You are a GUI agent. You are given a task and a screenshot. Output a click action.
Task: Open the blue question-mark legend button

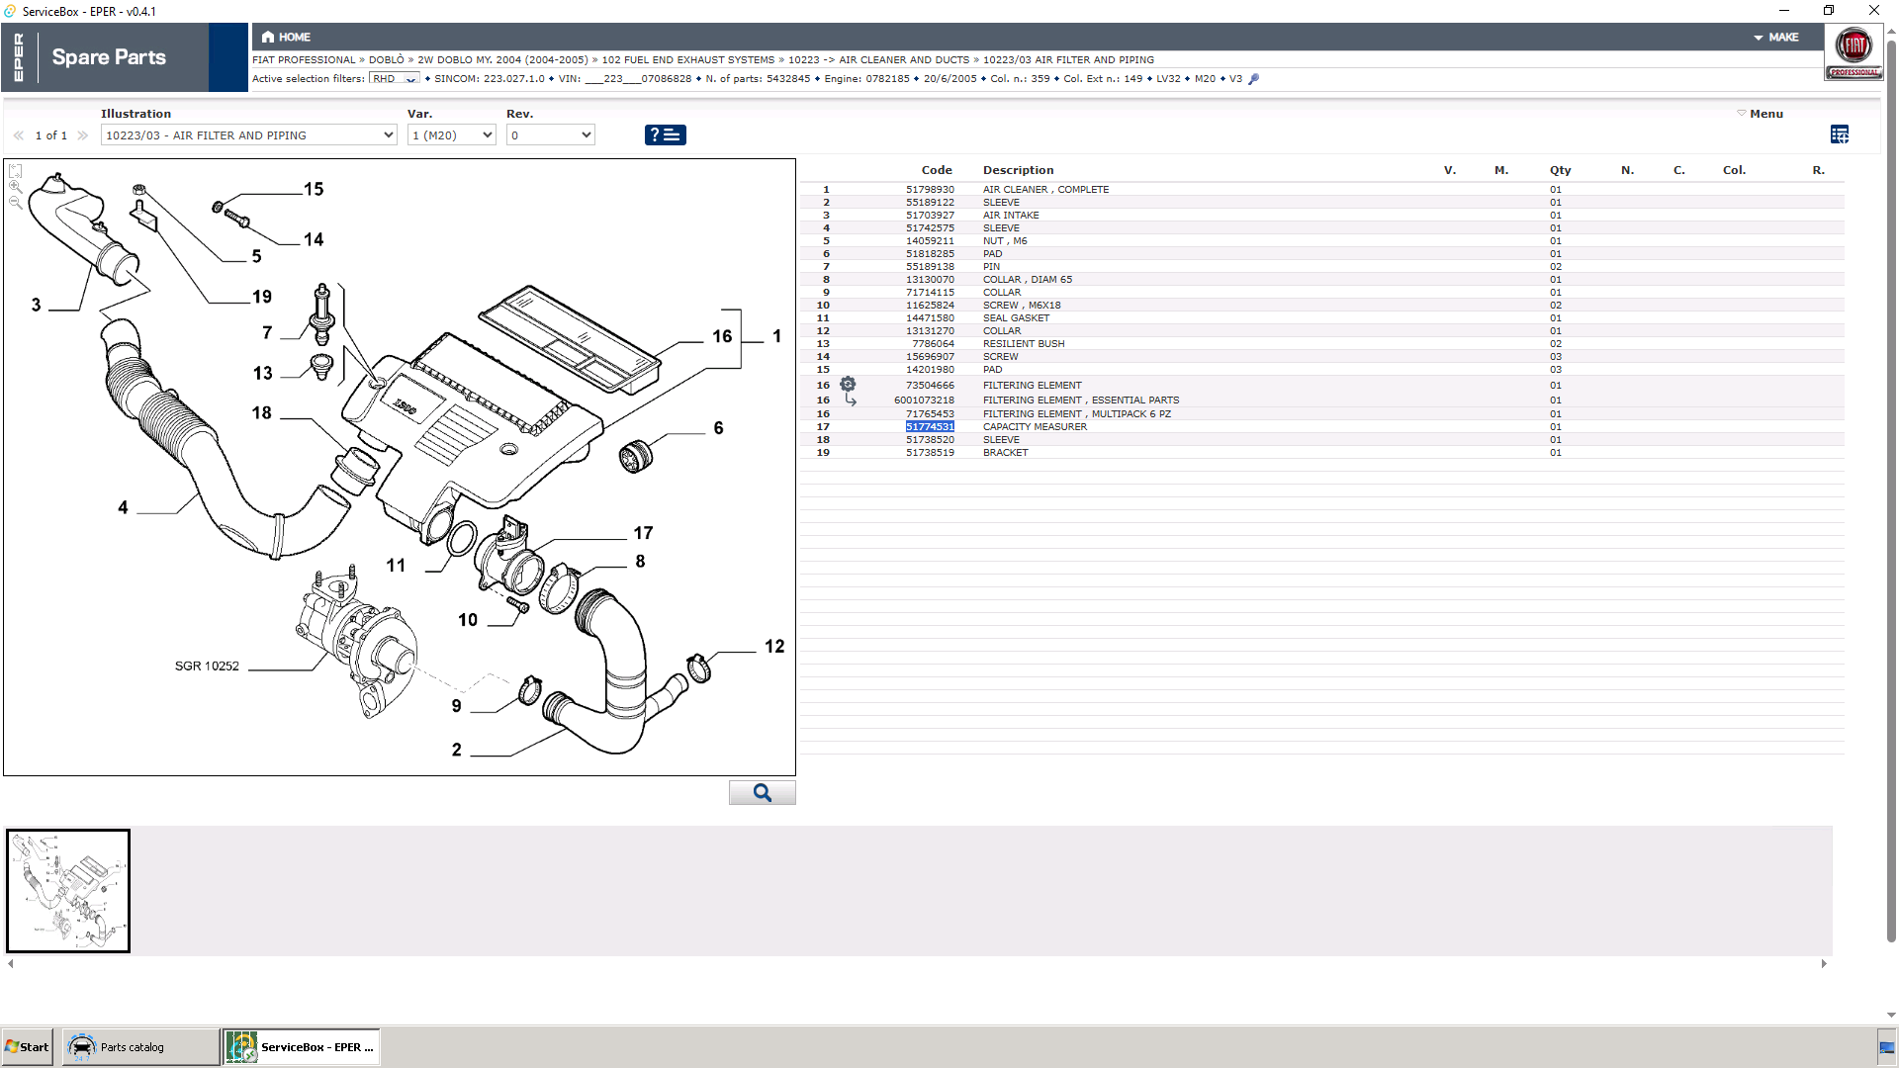click(x=665, y=134)
